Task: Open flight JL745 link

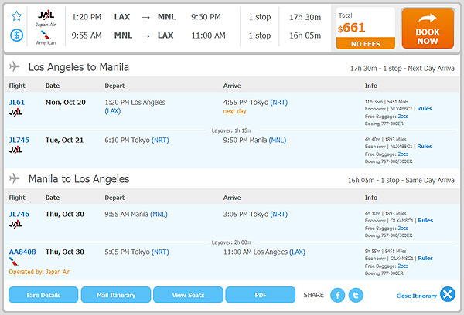Action: (19, 140)
